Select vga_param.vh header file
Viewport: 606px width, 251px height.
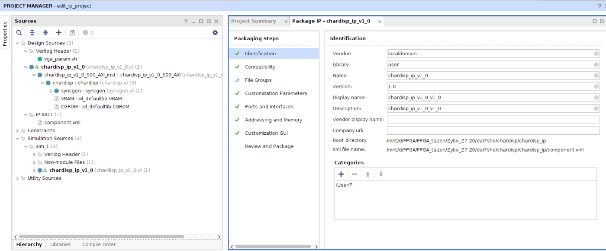[x=61, y=59]
